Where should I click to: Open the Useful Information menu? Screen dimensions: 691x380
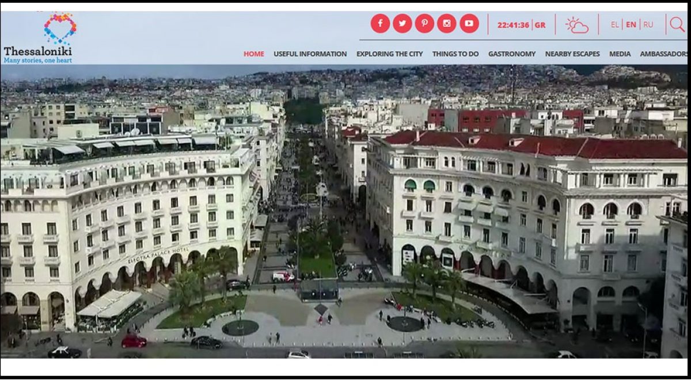(x=310, y=54)
